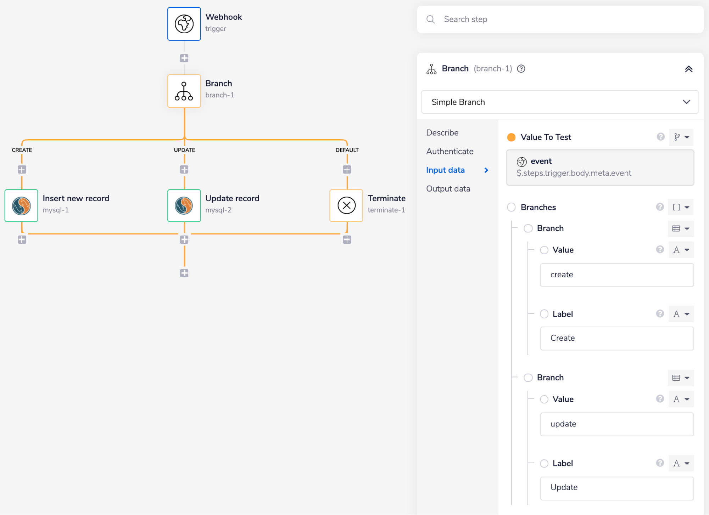Open the Simple Branch dropdown
The width and height of the screenshot is (709, 515).
pos(559,102)
